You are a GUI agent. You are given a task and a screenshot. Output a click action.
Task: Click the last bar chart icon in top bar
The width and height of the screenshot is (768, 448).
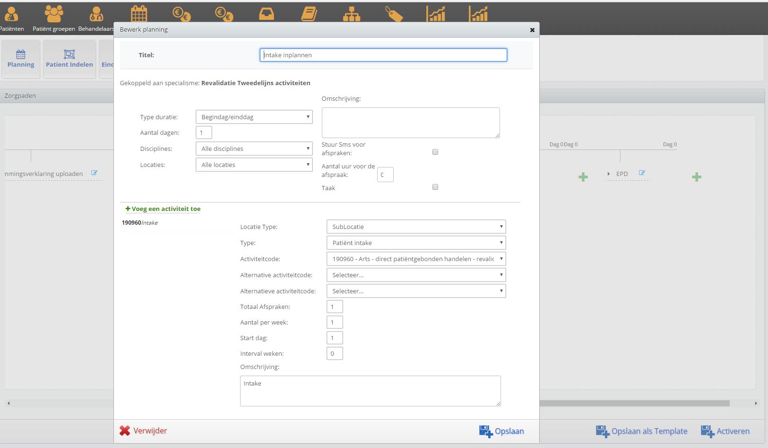pyautogui.click(x=478, y=14)
